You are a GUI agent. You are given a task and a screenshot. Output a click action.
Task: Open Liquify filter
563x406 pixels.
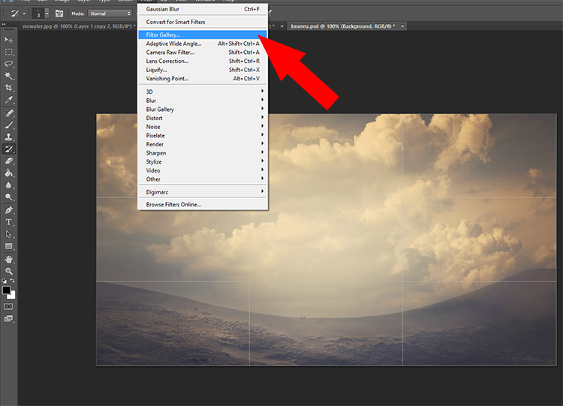(x=203, y=70)
